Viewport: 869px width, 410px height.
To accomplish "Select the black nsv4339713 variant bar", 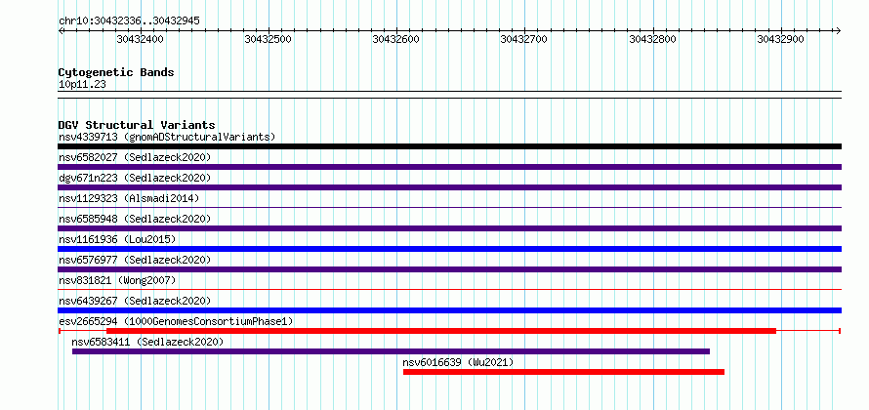I will point(449,146).
